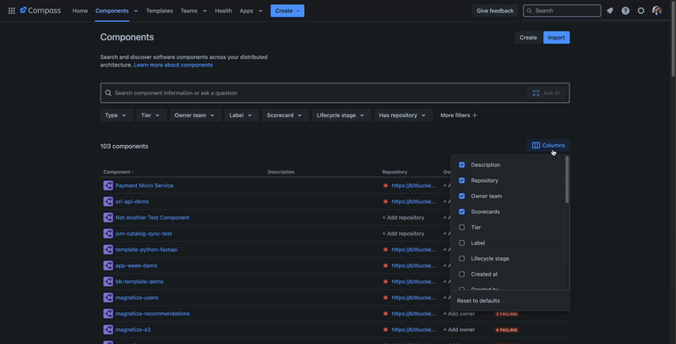Open Learn more about components link

pyautogui.click(x=173, y=65)
